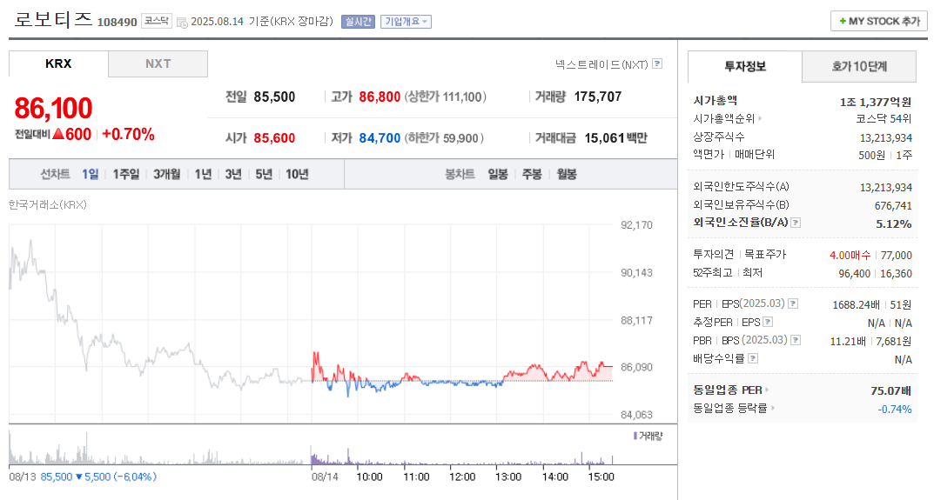
Task: Click the 시가 value 85,600
Action: [274, 138]
